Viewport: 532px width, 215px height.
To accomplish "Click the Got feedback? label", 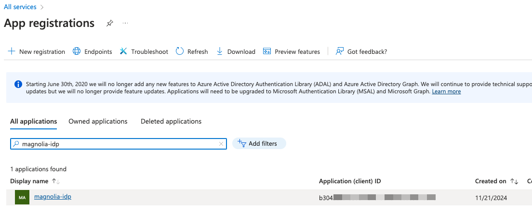I will tap(367, 52).
